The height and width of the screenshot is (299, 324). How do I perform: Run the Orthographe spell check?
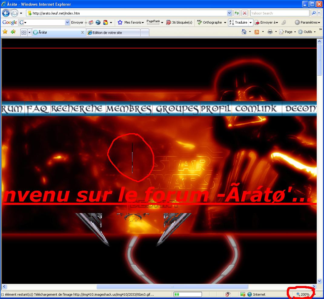(210, 22)
